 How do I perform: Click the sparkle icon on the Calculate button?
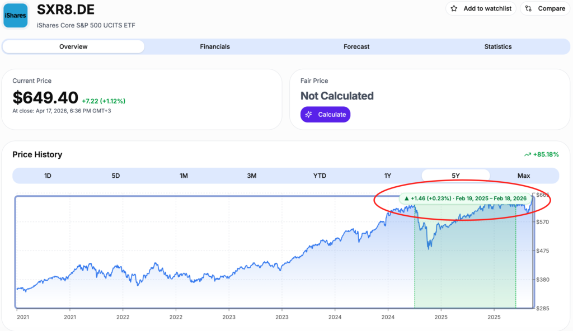tap(308, 115)
